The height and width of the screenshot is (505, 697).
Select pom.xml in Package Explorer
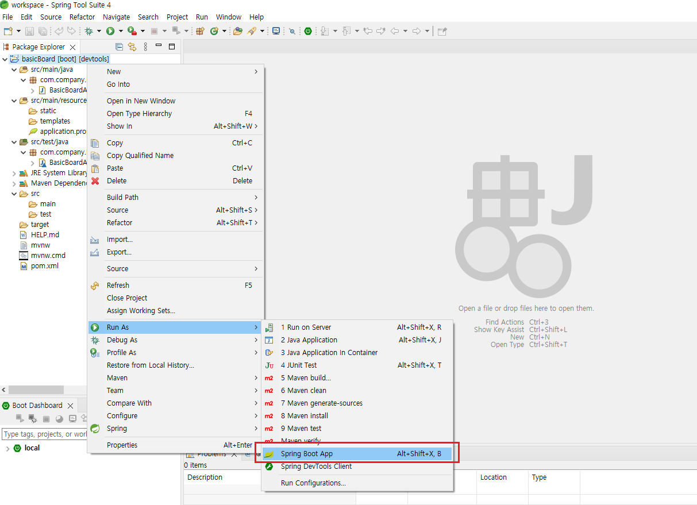coord(45,266)
